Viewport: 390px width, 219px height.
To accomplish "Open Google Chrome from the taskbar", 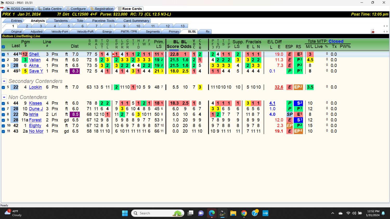I will coord(244,213).
